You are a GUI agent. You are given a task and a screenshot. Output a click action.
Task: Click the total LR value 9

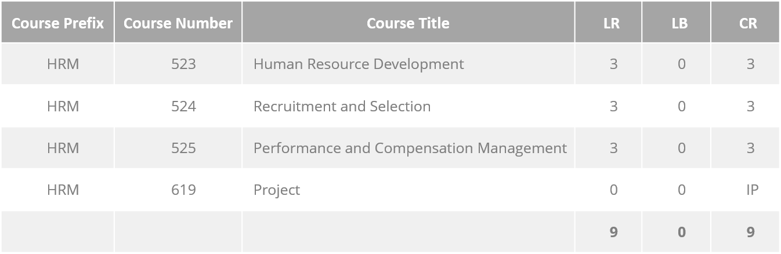click(613, 232)
